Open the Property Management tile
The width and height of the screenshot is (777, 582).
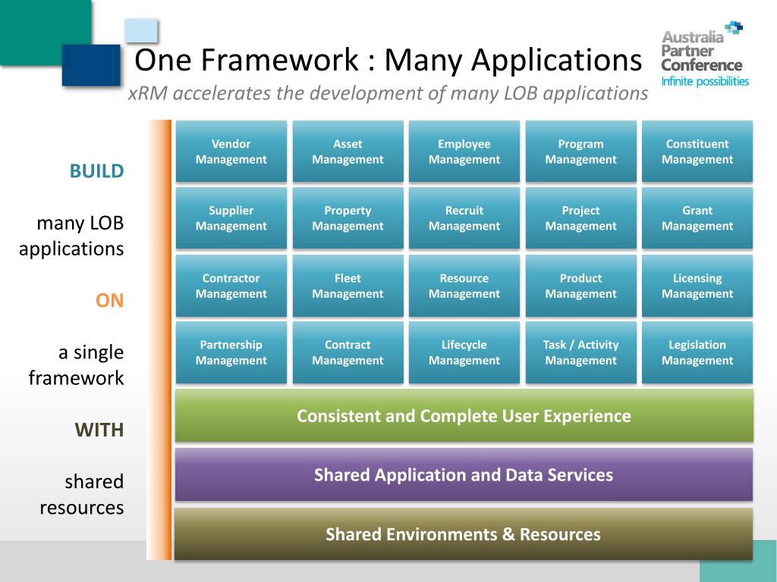(x=348, y=217)
